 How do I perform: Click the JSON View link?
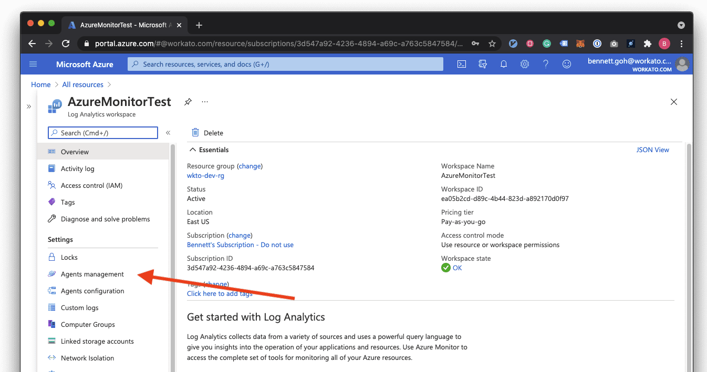[x=652, y=150]
